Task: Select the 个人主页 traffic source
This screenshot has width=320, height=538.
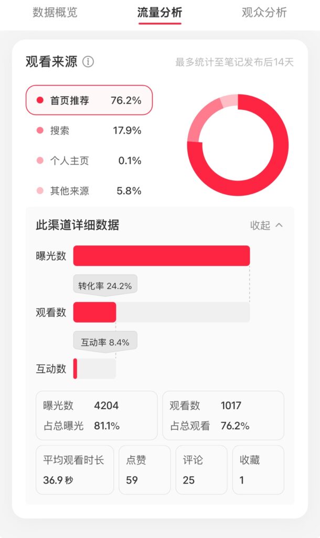Action: (89, 161)
